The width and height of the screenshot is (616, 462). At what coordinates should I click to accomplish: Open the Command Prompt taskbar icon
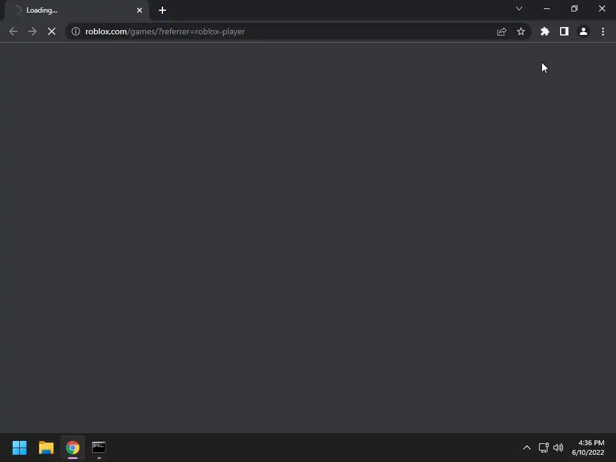click(99, 448)
